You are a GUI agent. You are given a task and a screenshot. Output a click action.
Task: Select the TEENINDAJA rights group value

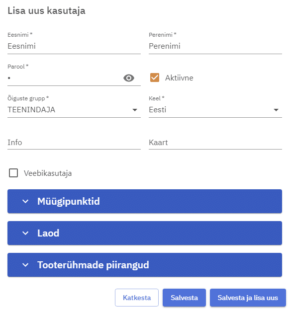click(x=31, y=110)
